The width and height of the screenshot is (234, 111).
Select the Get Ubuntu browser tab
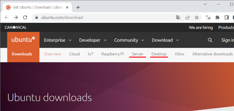37,7
